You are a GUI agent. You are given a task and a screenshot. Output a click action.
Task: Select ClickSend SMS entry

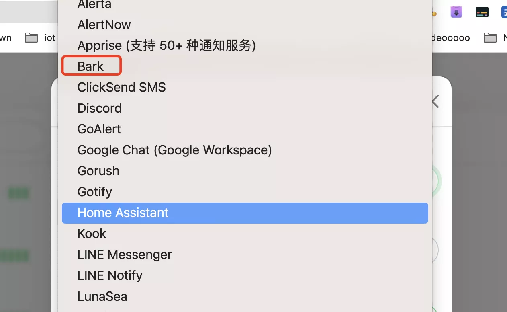[x=121, y=87]
